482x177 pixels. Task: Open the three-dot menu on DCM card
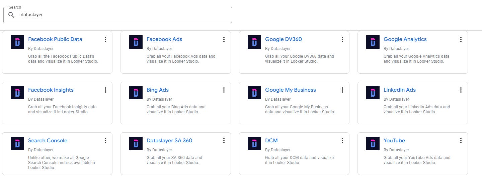pyautogui.click(x=342, y=141)
